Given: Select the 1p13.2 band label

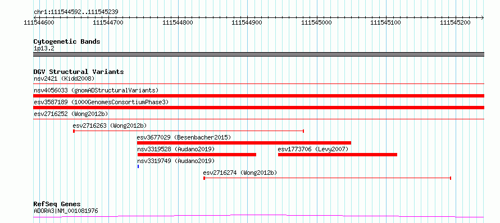Looking at the screenshot, I should 44,49.
